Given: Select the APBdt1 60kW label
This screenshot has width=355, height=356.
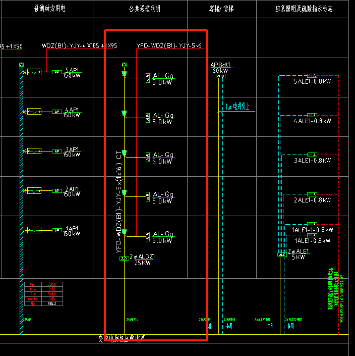Looking at the screenshot, I should pos(220,68).
